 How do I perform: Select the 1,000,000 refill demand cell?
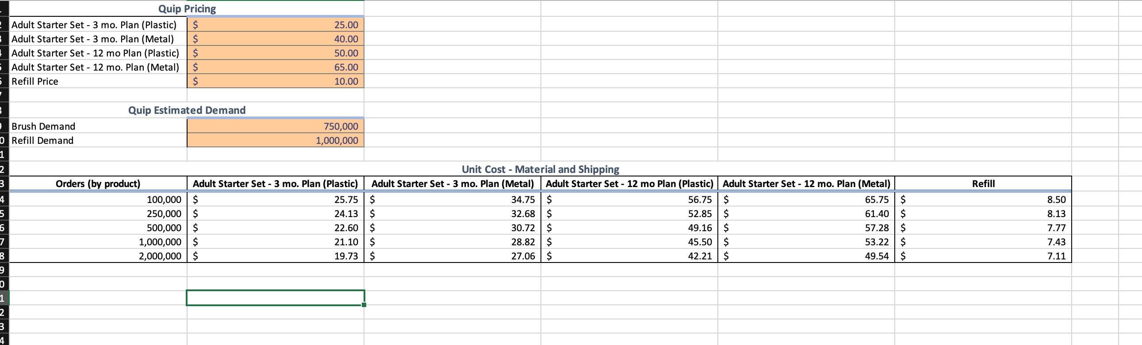tap(275, 141)
